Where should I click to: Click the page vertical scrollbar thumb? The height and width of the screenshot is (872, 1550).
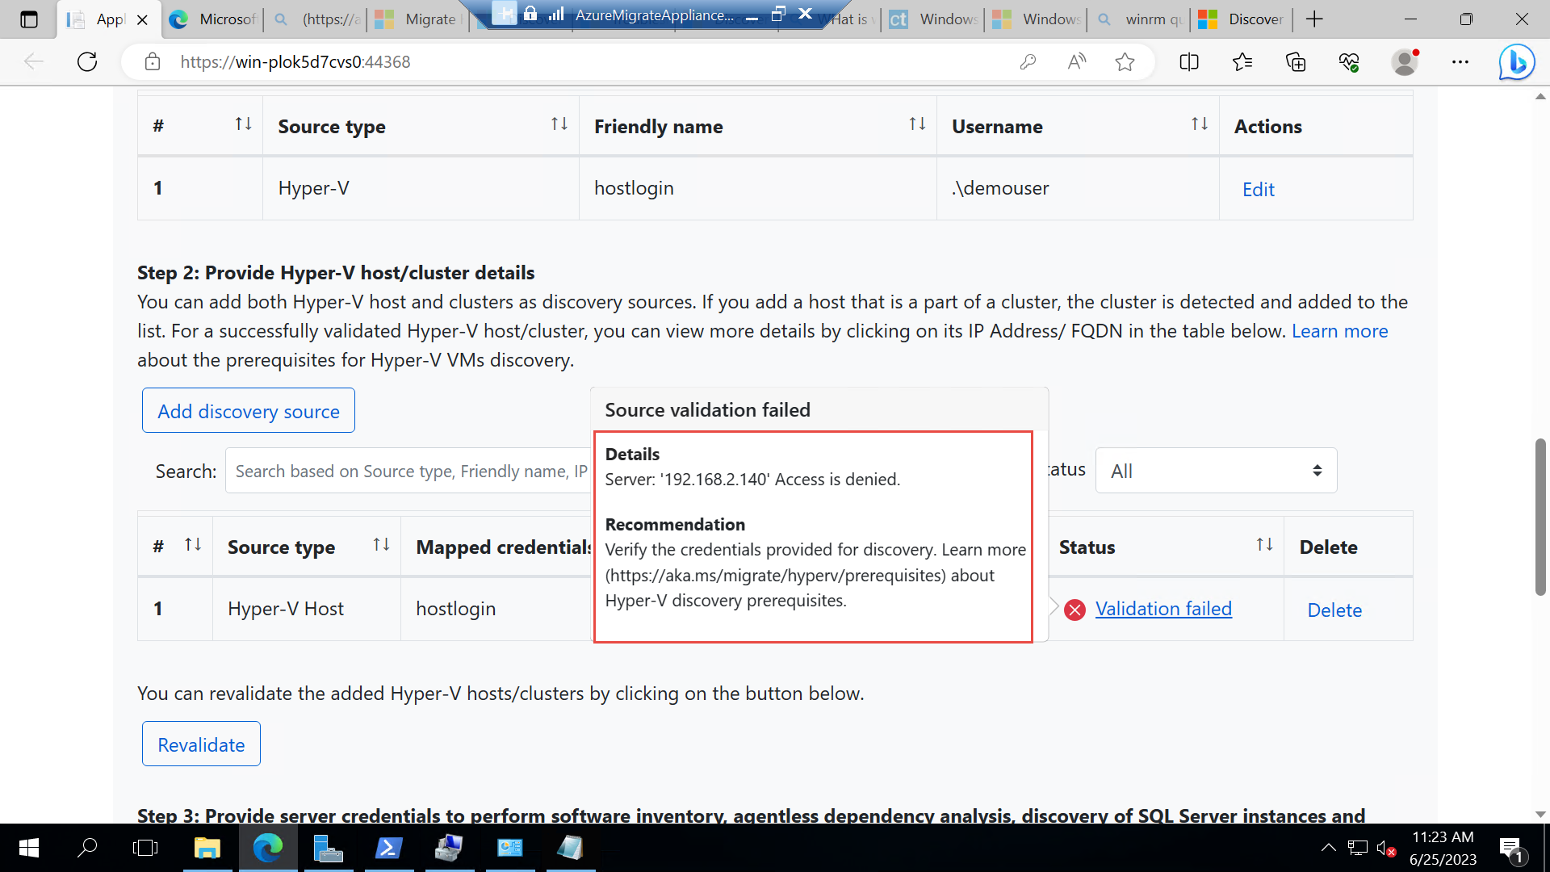[1540, 517]
